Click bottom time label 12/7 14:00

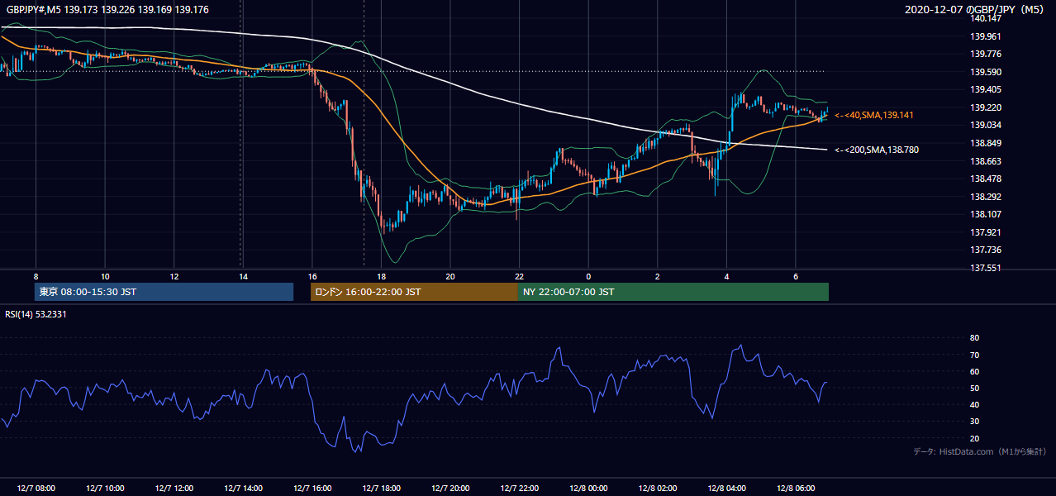243,488
